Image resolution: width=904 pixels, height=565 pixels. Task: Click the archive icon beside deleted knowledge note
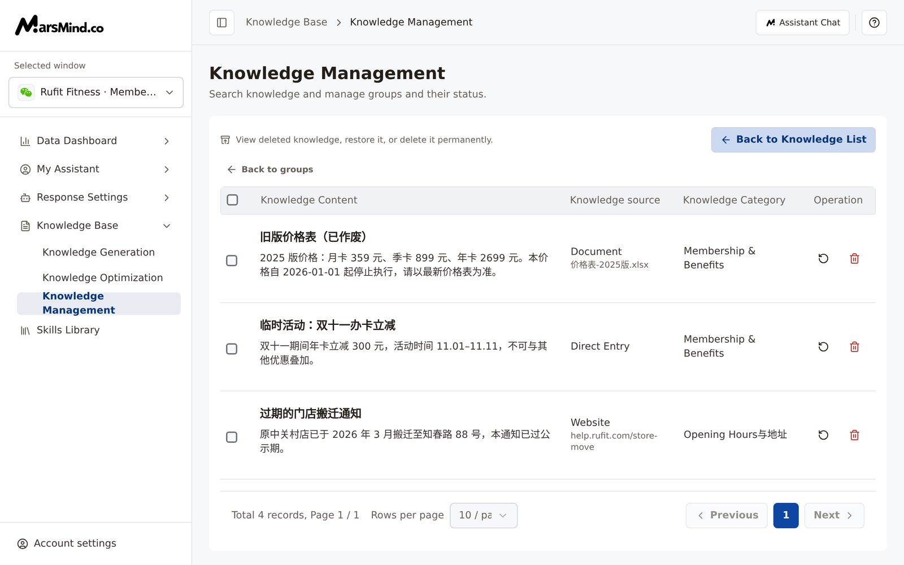pos(225,140)
